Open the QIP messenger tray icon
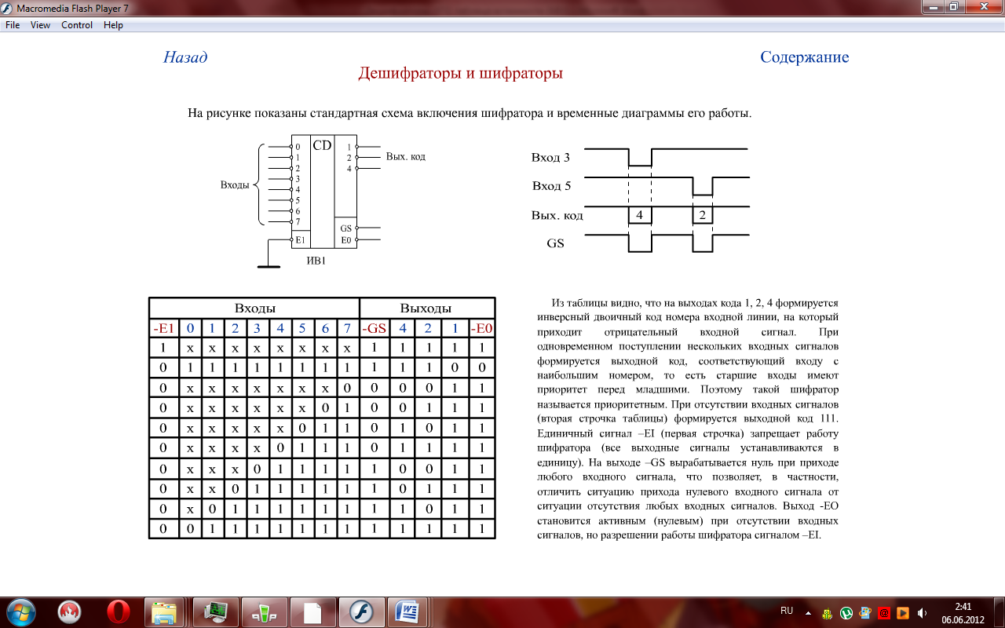The image size is (1005, 628). (x=828, y=613)
